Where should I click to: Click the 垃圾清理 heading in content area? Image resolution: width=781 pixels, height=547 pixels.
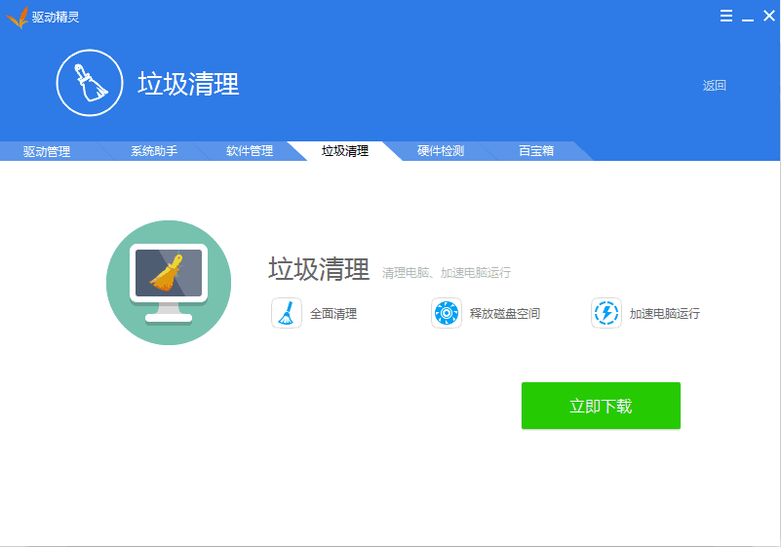(x=319, y=269)
